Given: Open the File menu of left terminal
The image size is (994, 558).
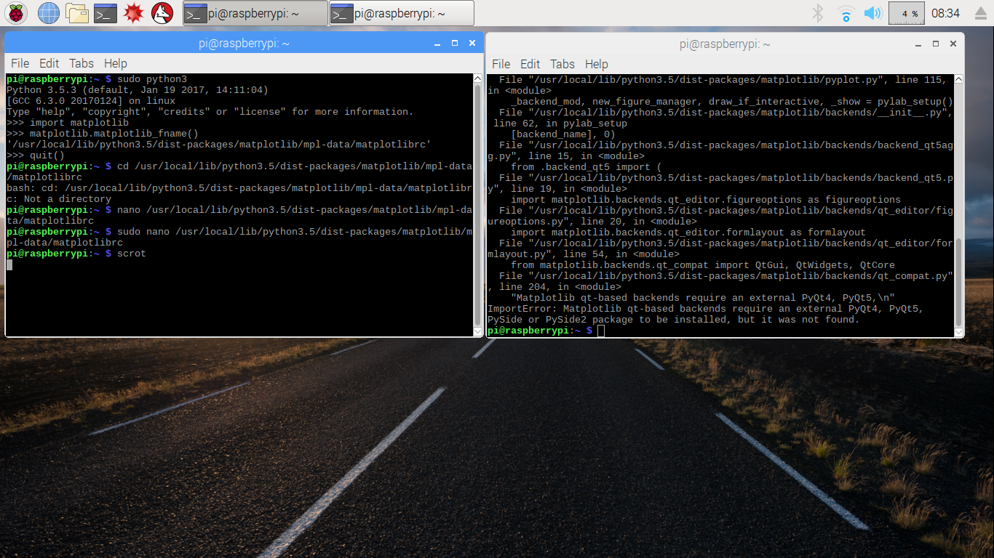Looking at the screenshot, I should [x=20, y=63].
